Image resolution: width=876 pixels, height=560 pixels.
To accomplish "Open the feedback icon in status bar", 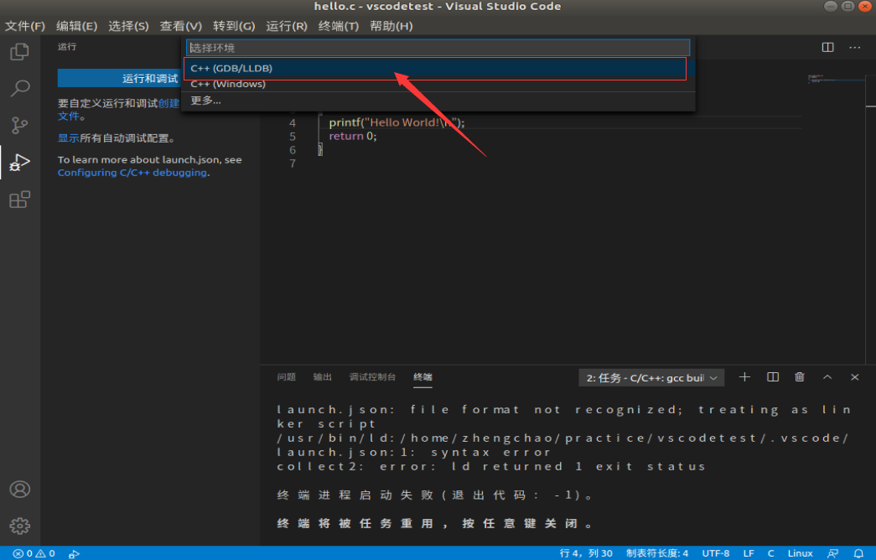I will (x=832, y=553).
